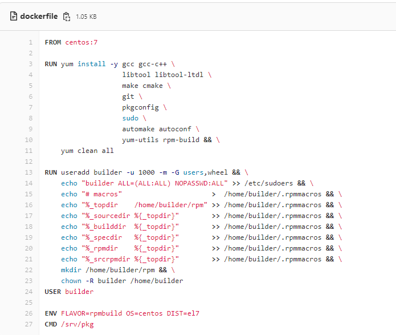
Task: Click libtool-ltdl package name
Action: 179,75
